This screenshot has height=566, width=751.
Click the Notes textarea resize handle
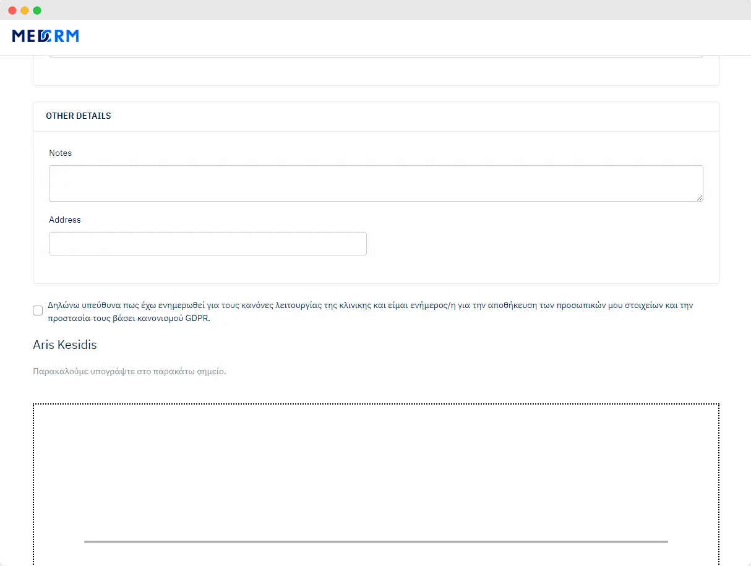point(700,198)
